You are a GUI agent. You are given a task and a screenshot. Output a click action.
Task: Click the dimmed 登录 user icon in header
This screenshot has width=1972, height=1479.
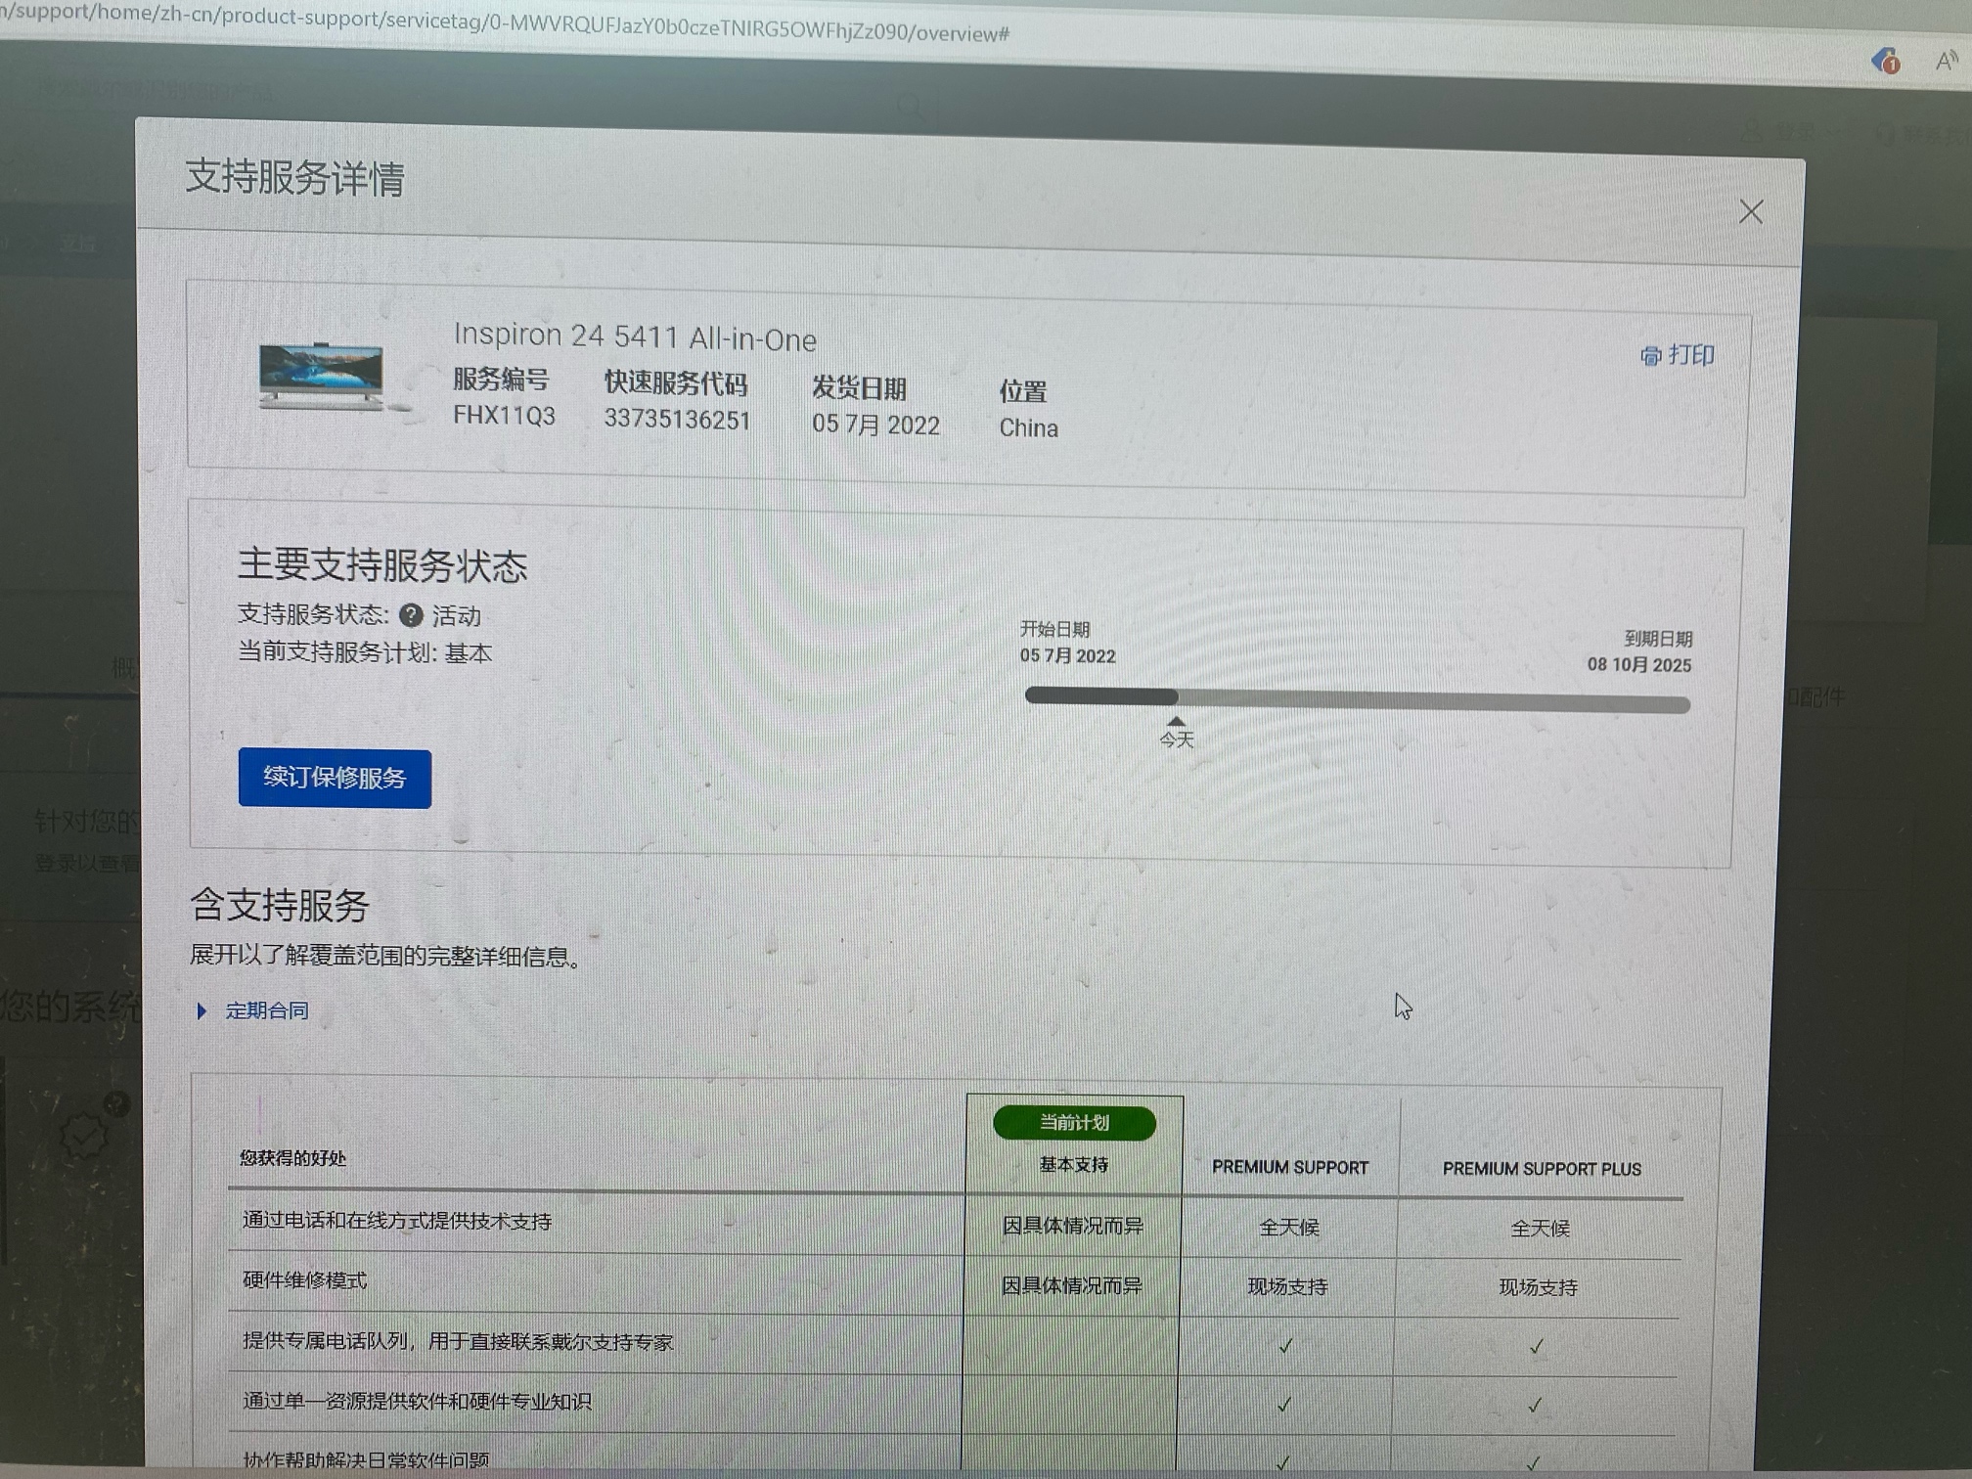1753,129
